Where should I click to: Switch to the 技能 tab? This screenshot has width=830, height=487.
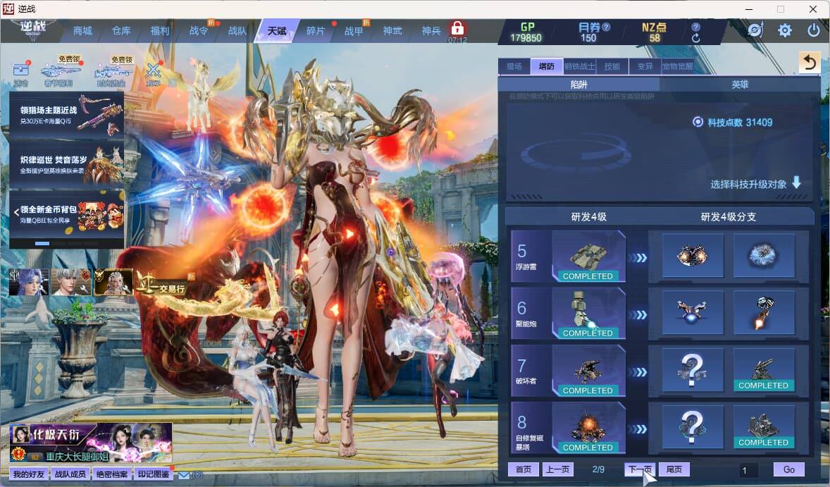(x=612, y=66)
